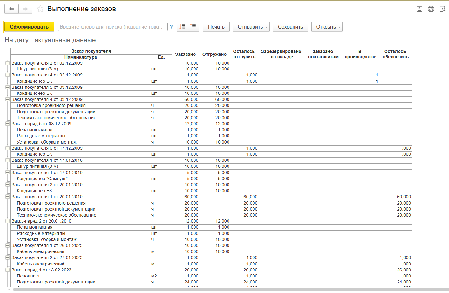This screenshot has height=293, width=449.
Task: Collapse Заказ-наряд 5 от 03.12.2009 group
Action: click(x=8, y=124)
